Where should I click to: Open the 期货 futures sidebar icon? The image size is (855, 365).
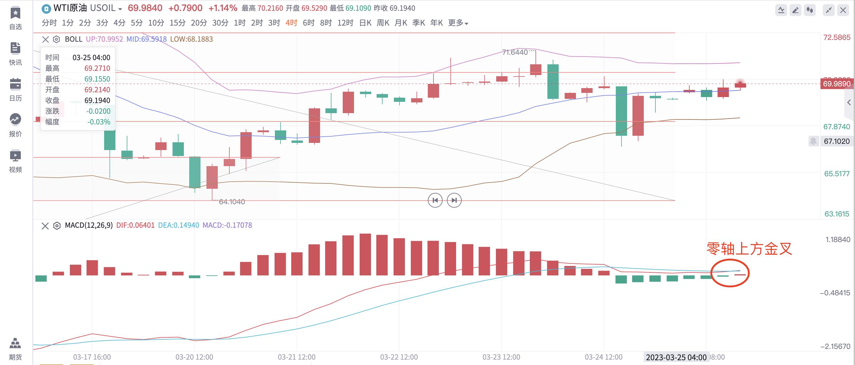coord(15,349)
